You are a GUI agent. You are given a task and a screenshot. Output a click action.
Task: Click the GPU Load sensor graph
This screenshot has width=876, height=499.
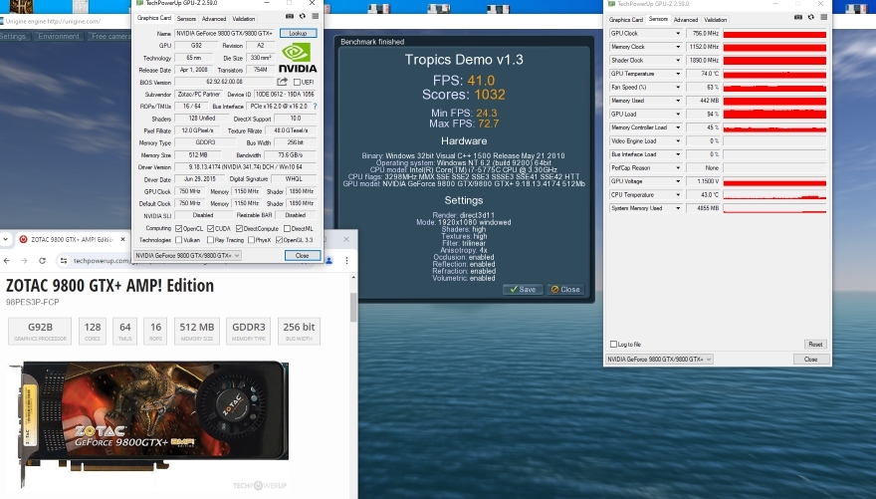[x=774, y=114]
